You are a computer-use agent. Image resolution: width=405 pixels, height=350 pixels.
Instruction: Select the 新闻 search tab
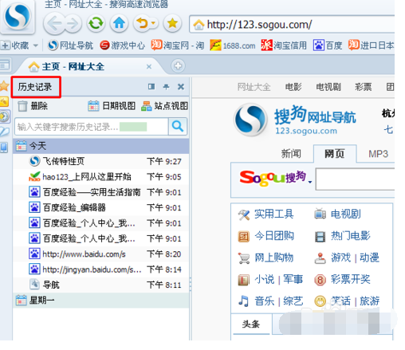click(291, 154)
